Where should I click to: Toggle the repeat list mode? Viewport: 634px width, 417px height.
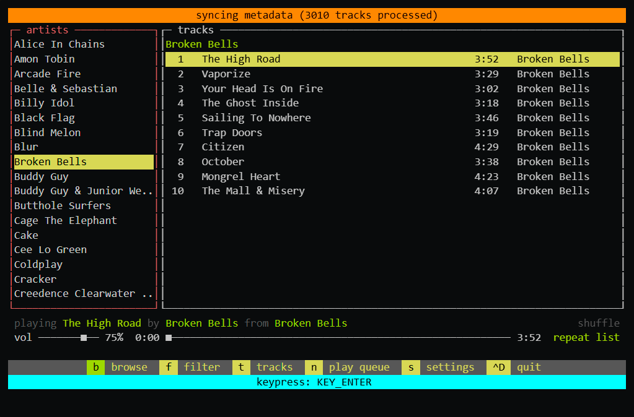[586, 337]
